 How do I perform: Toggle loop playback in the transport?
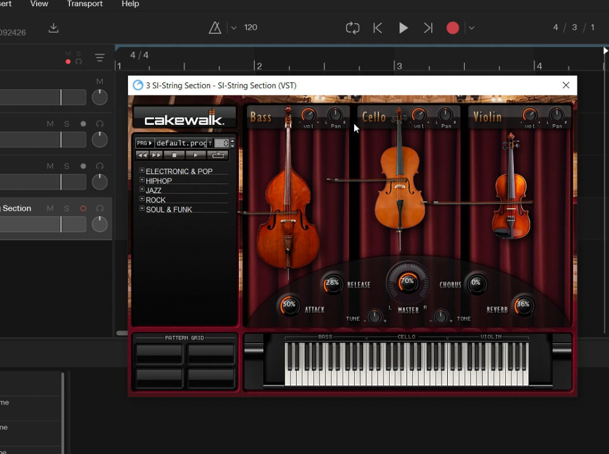[x=352, y=28]
